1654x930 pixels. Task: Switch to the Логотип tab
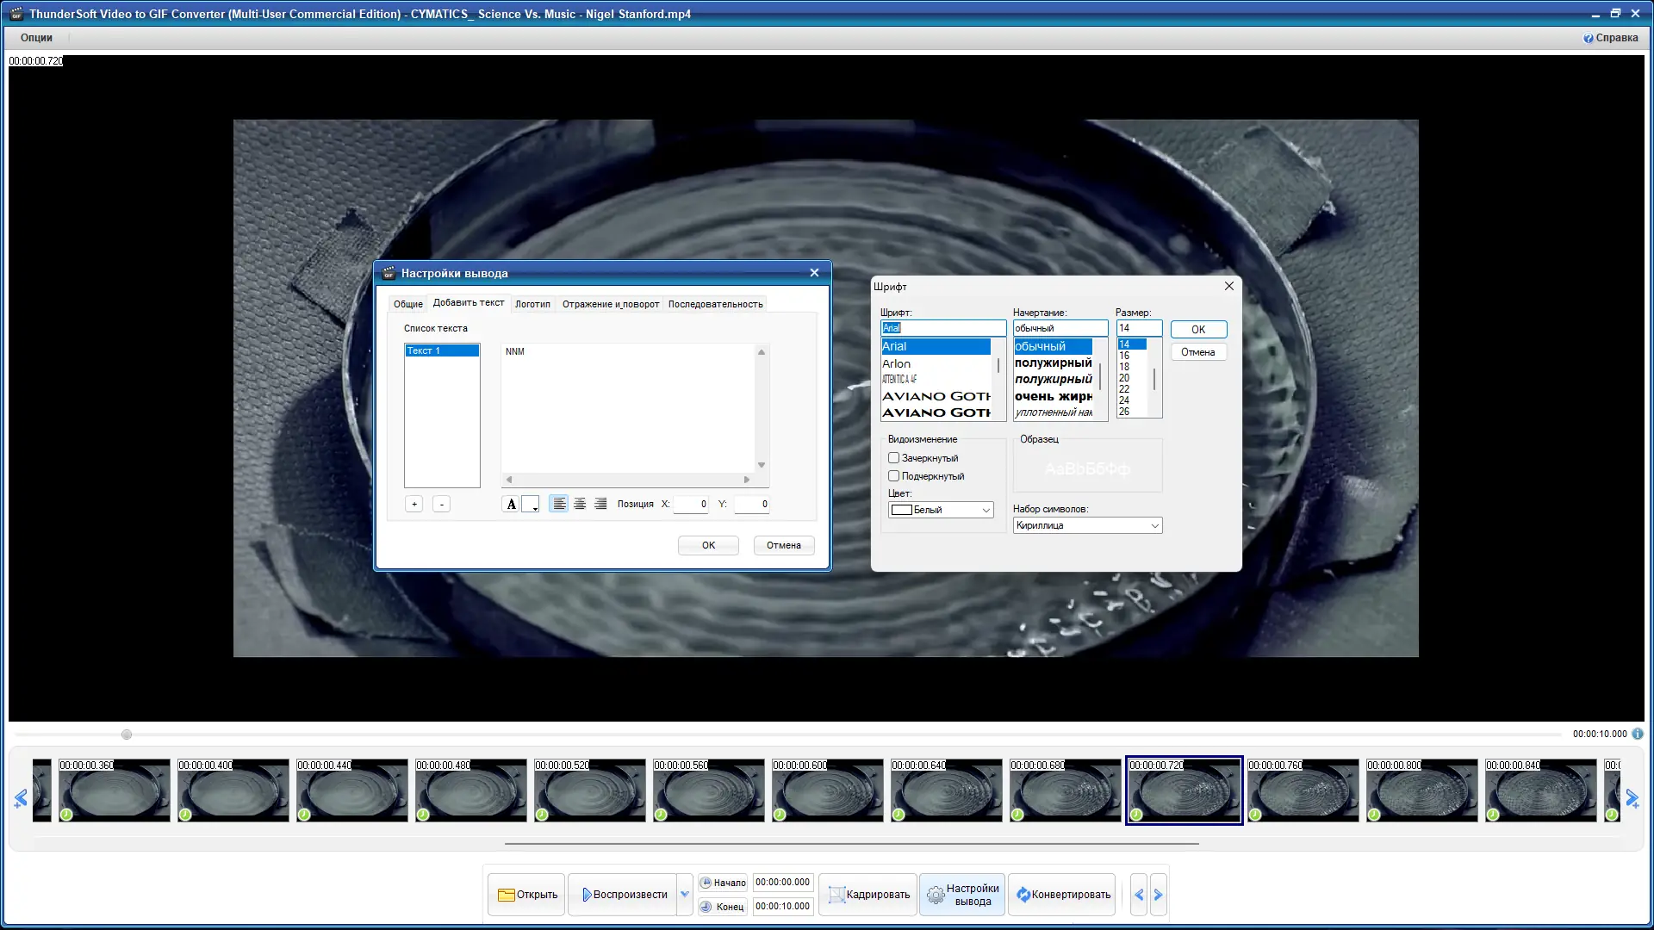pos(532,304)
